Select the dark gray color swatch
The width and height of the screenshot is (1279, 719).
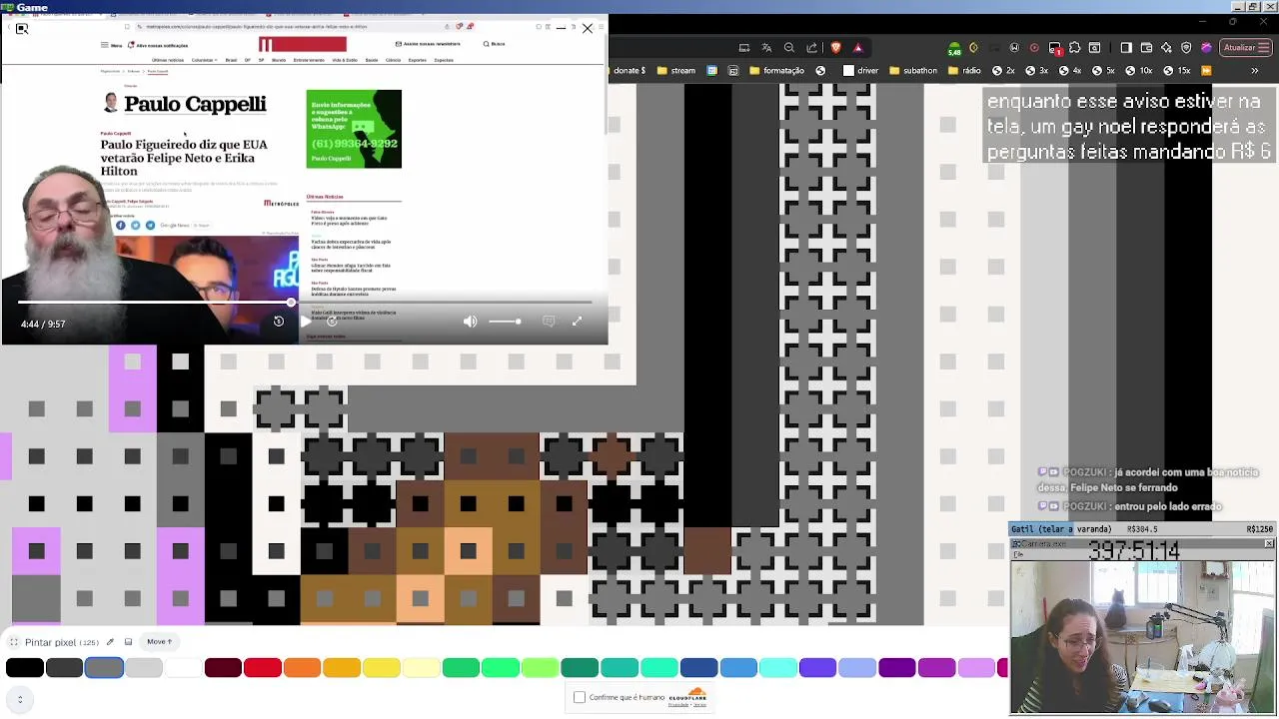point(64,668)
